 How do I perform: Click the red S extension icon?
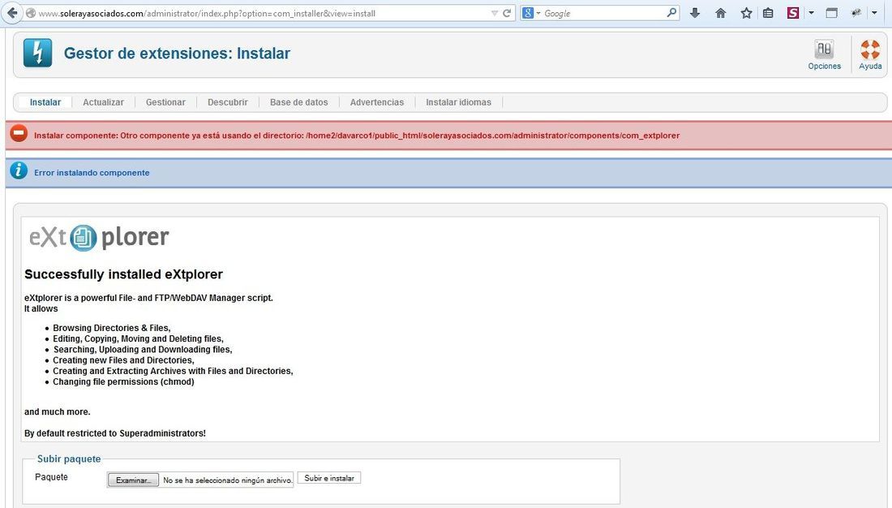793,12
